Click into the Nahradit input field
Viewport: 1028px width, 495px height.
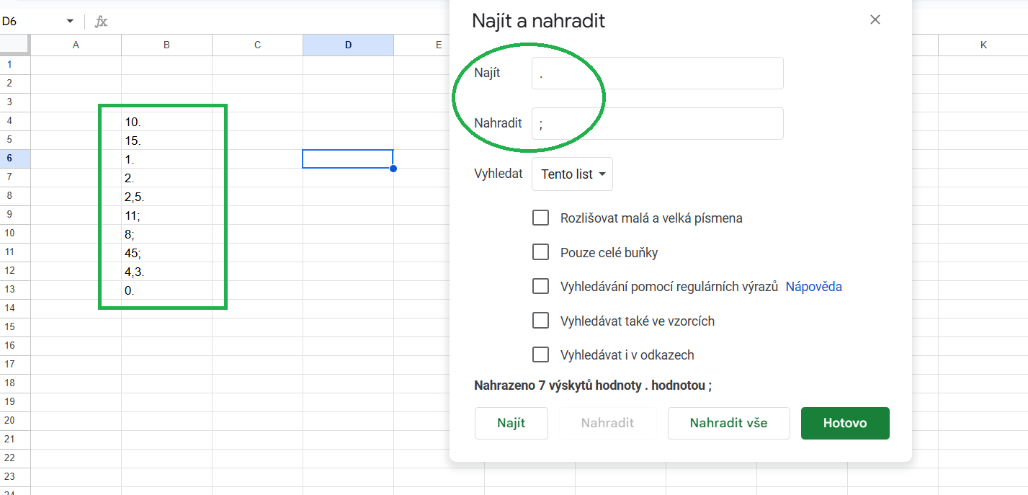[x=657, y=124]
